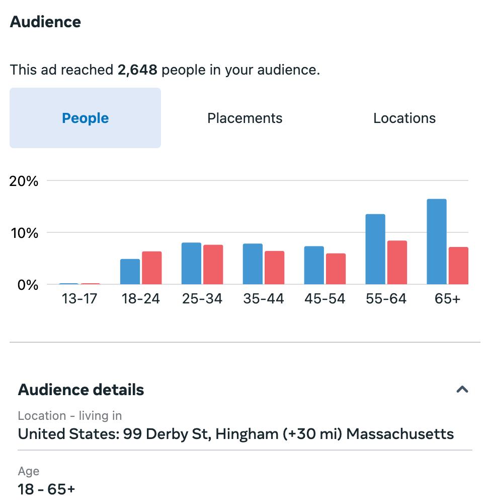Click the Audience details heading

point(81,390)
